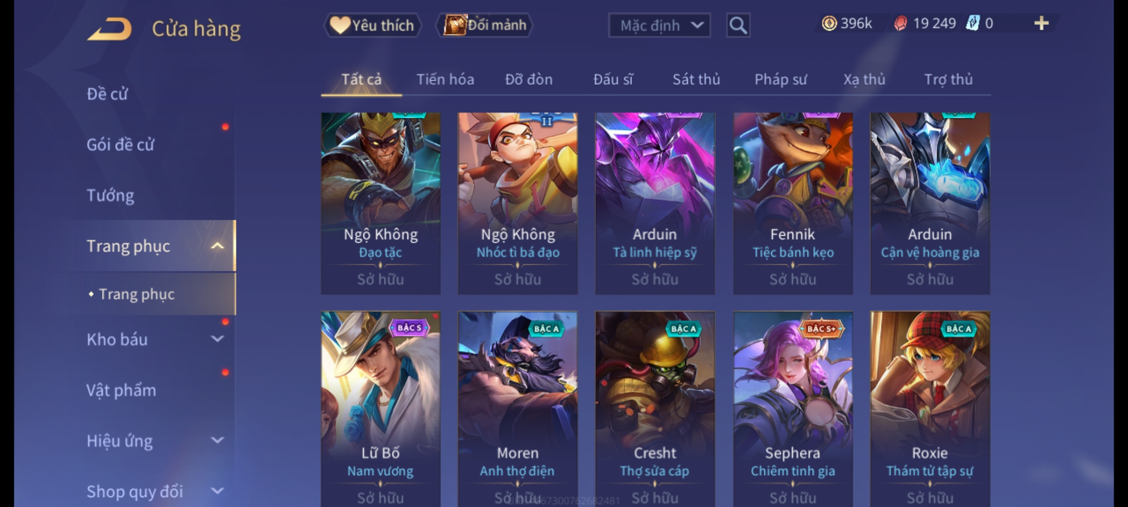Select the Sephera Chiêm tinh gia skin card
This screenshot has height=507, width=1128.
(x=793, y=409)
